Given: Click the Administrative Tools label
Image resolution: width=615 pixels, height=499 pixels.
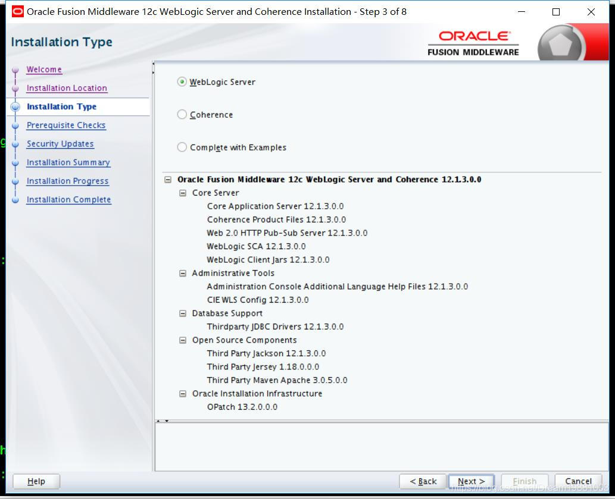Looking at the screenshot, I should (233, 274).
